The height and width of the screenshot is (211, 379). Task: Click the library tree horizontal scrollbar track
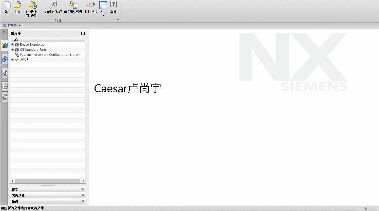tap(47, 181)
